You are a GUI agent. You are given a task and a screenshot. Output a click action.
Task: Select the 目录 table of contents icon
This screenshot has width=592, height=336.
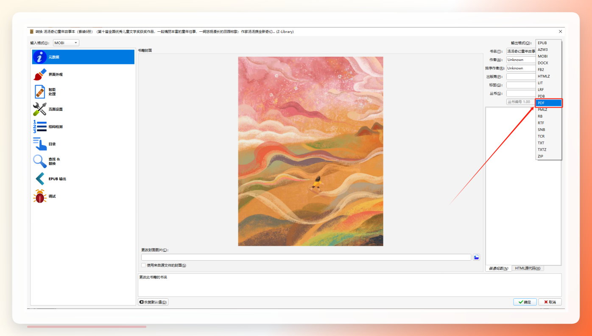click(40, 144)
